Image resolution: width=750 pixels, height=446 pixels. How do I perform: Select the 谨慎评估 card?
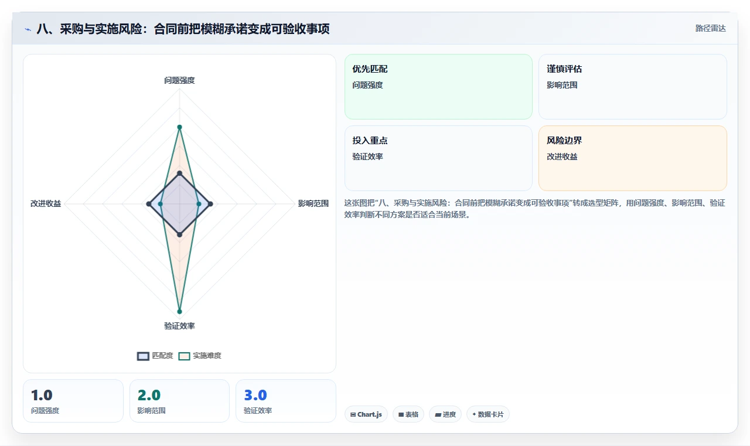pos(633,87)
